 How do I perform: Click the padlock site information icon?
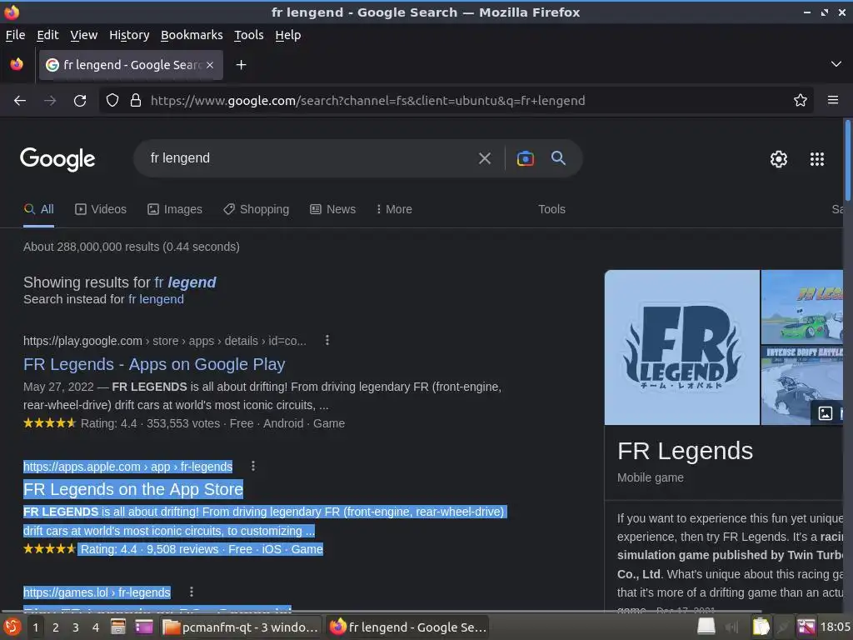136,100
